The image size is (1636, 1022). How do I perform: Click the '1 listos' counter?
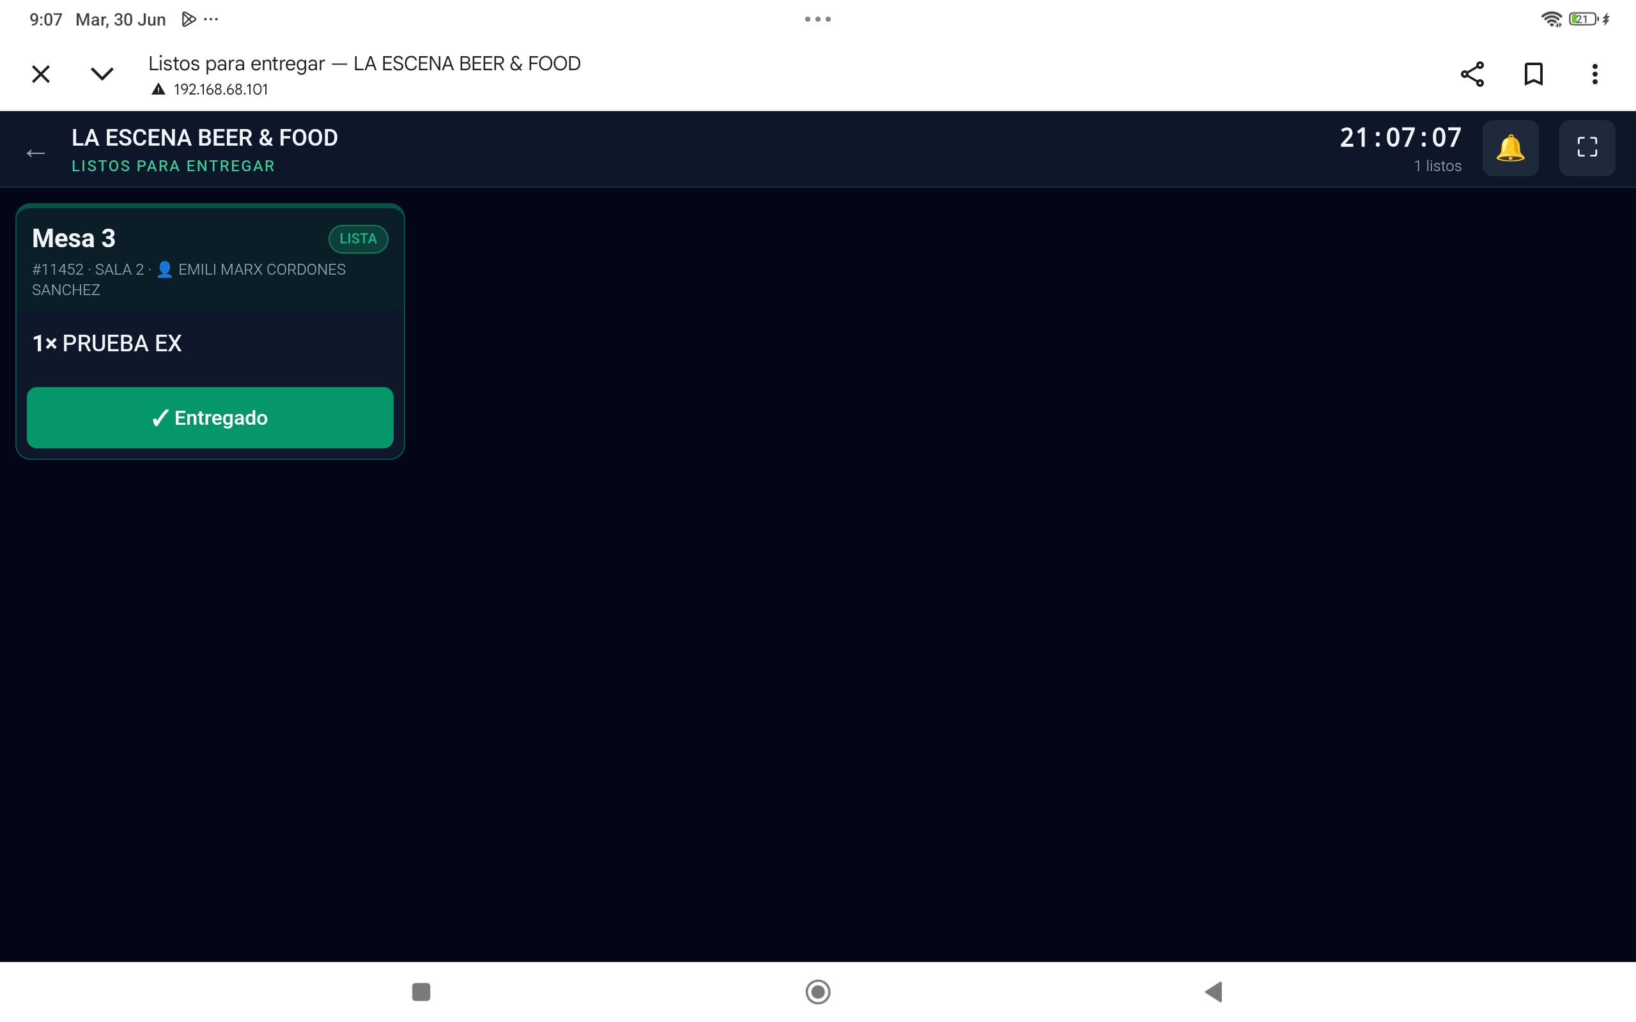pos(1438,166)
